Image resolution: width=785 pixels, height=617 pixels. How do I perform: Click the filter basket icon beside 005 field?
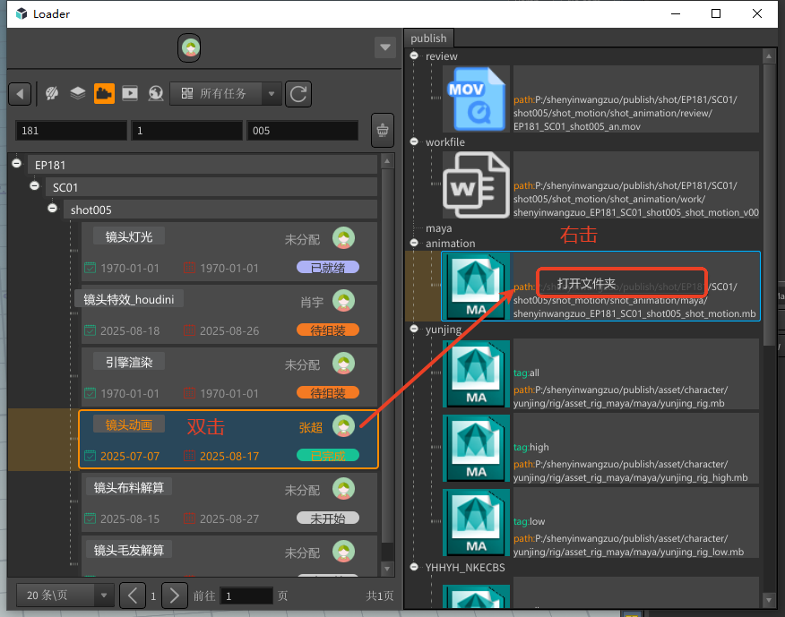383,130
